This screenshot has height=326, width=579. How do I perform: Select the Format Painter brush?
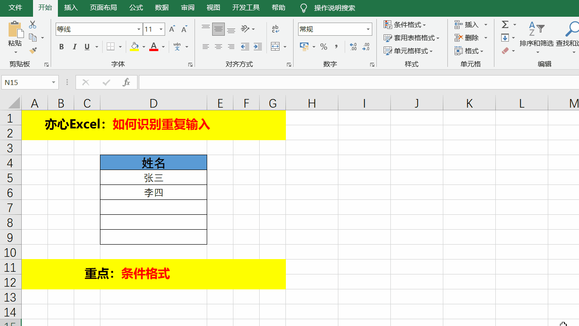[x=33, y=51]
